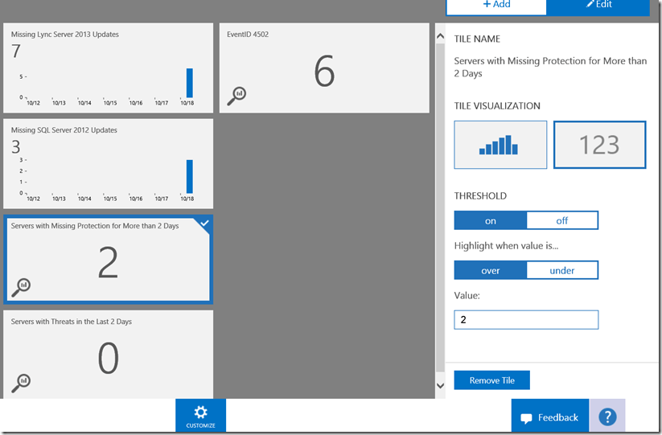Open help via question mark icon
Image resolution: width=662 pixels, height=435 pixels.
607,417
